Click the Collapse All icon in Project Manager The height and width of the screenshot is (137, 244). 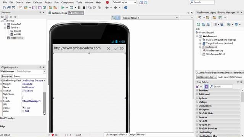pyautogui.click(x=208, y=24)
